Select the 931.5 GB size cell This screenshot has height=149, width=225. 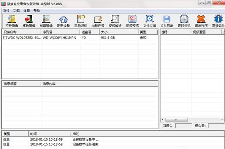pos(108,38)
